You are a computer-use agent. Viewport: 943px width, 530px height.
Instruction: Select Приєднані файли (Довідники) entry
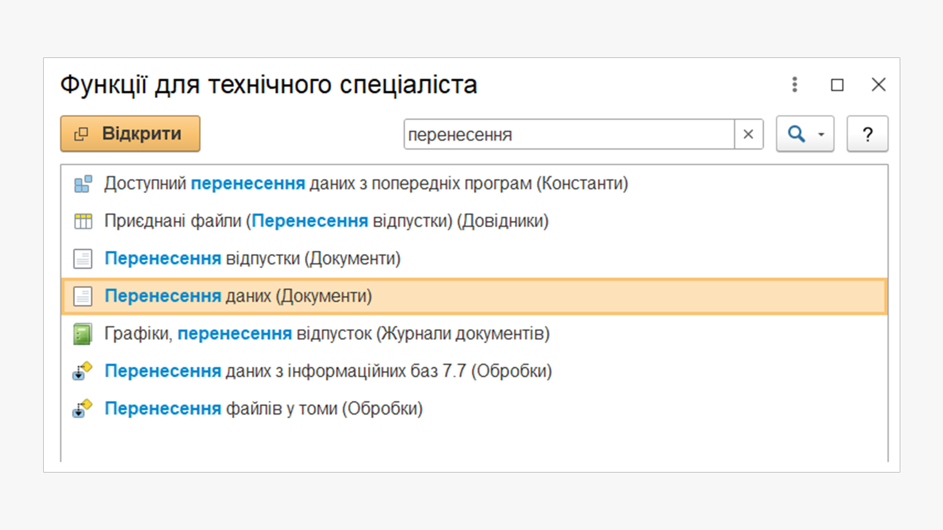click(326, 221)
